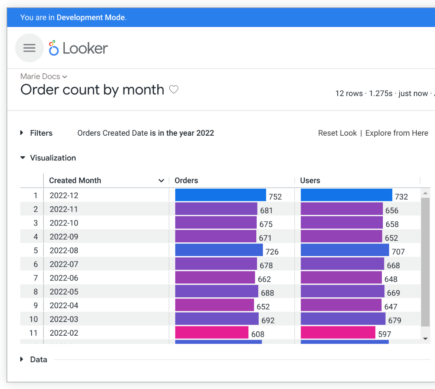Click the table scrollbar down arrow

(425, 338)
